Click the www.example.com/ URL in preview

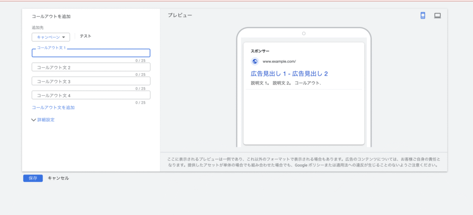pos(279,61)
